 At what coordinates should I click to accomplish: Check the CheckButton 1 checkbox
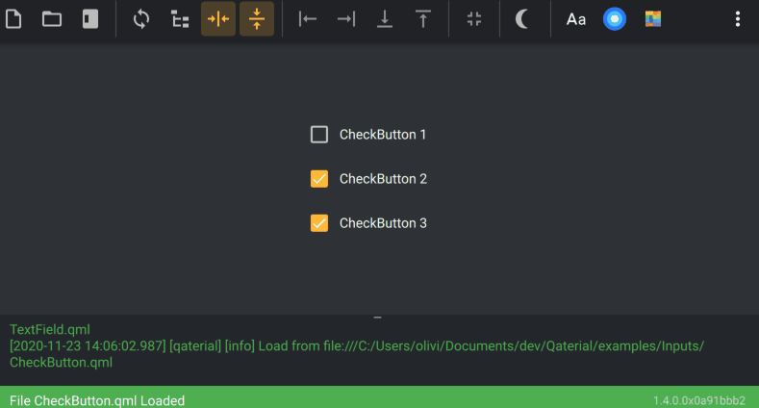(x=319, y=135)
